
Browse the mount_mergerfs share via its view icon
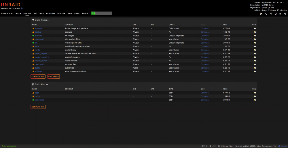(x=255, y=57)
